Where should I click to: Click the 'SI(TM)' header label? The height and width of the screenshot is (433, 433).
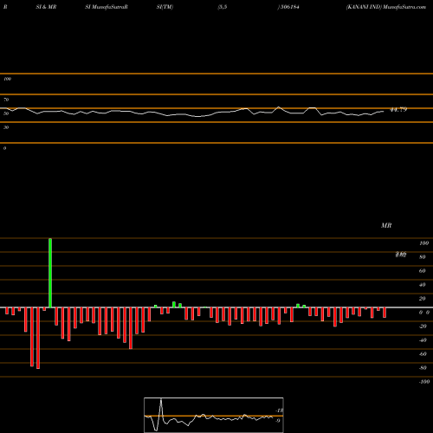click(x=165, y=7)
